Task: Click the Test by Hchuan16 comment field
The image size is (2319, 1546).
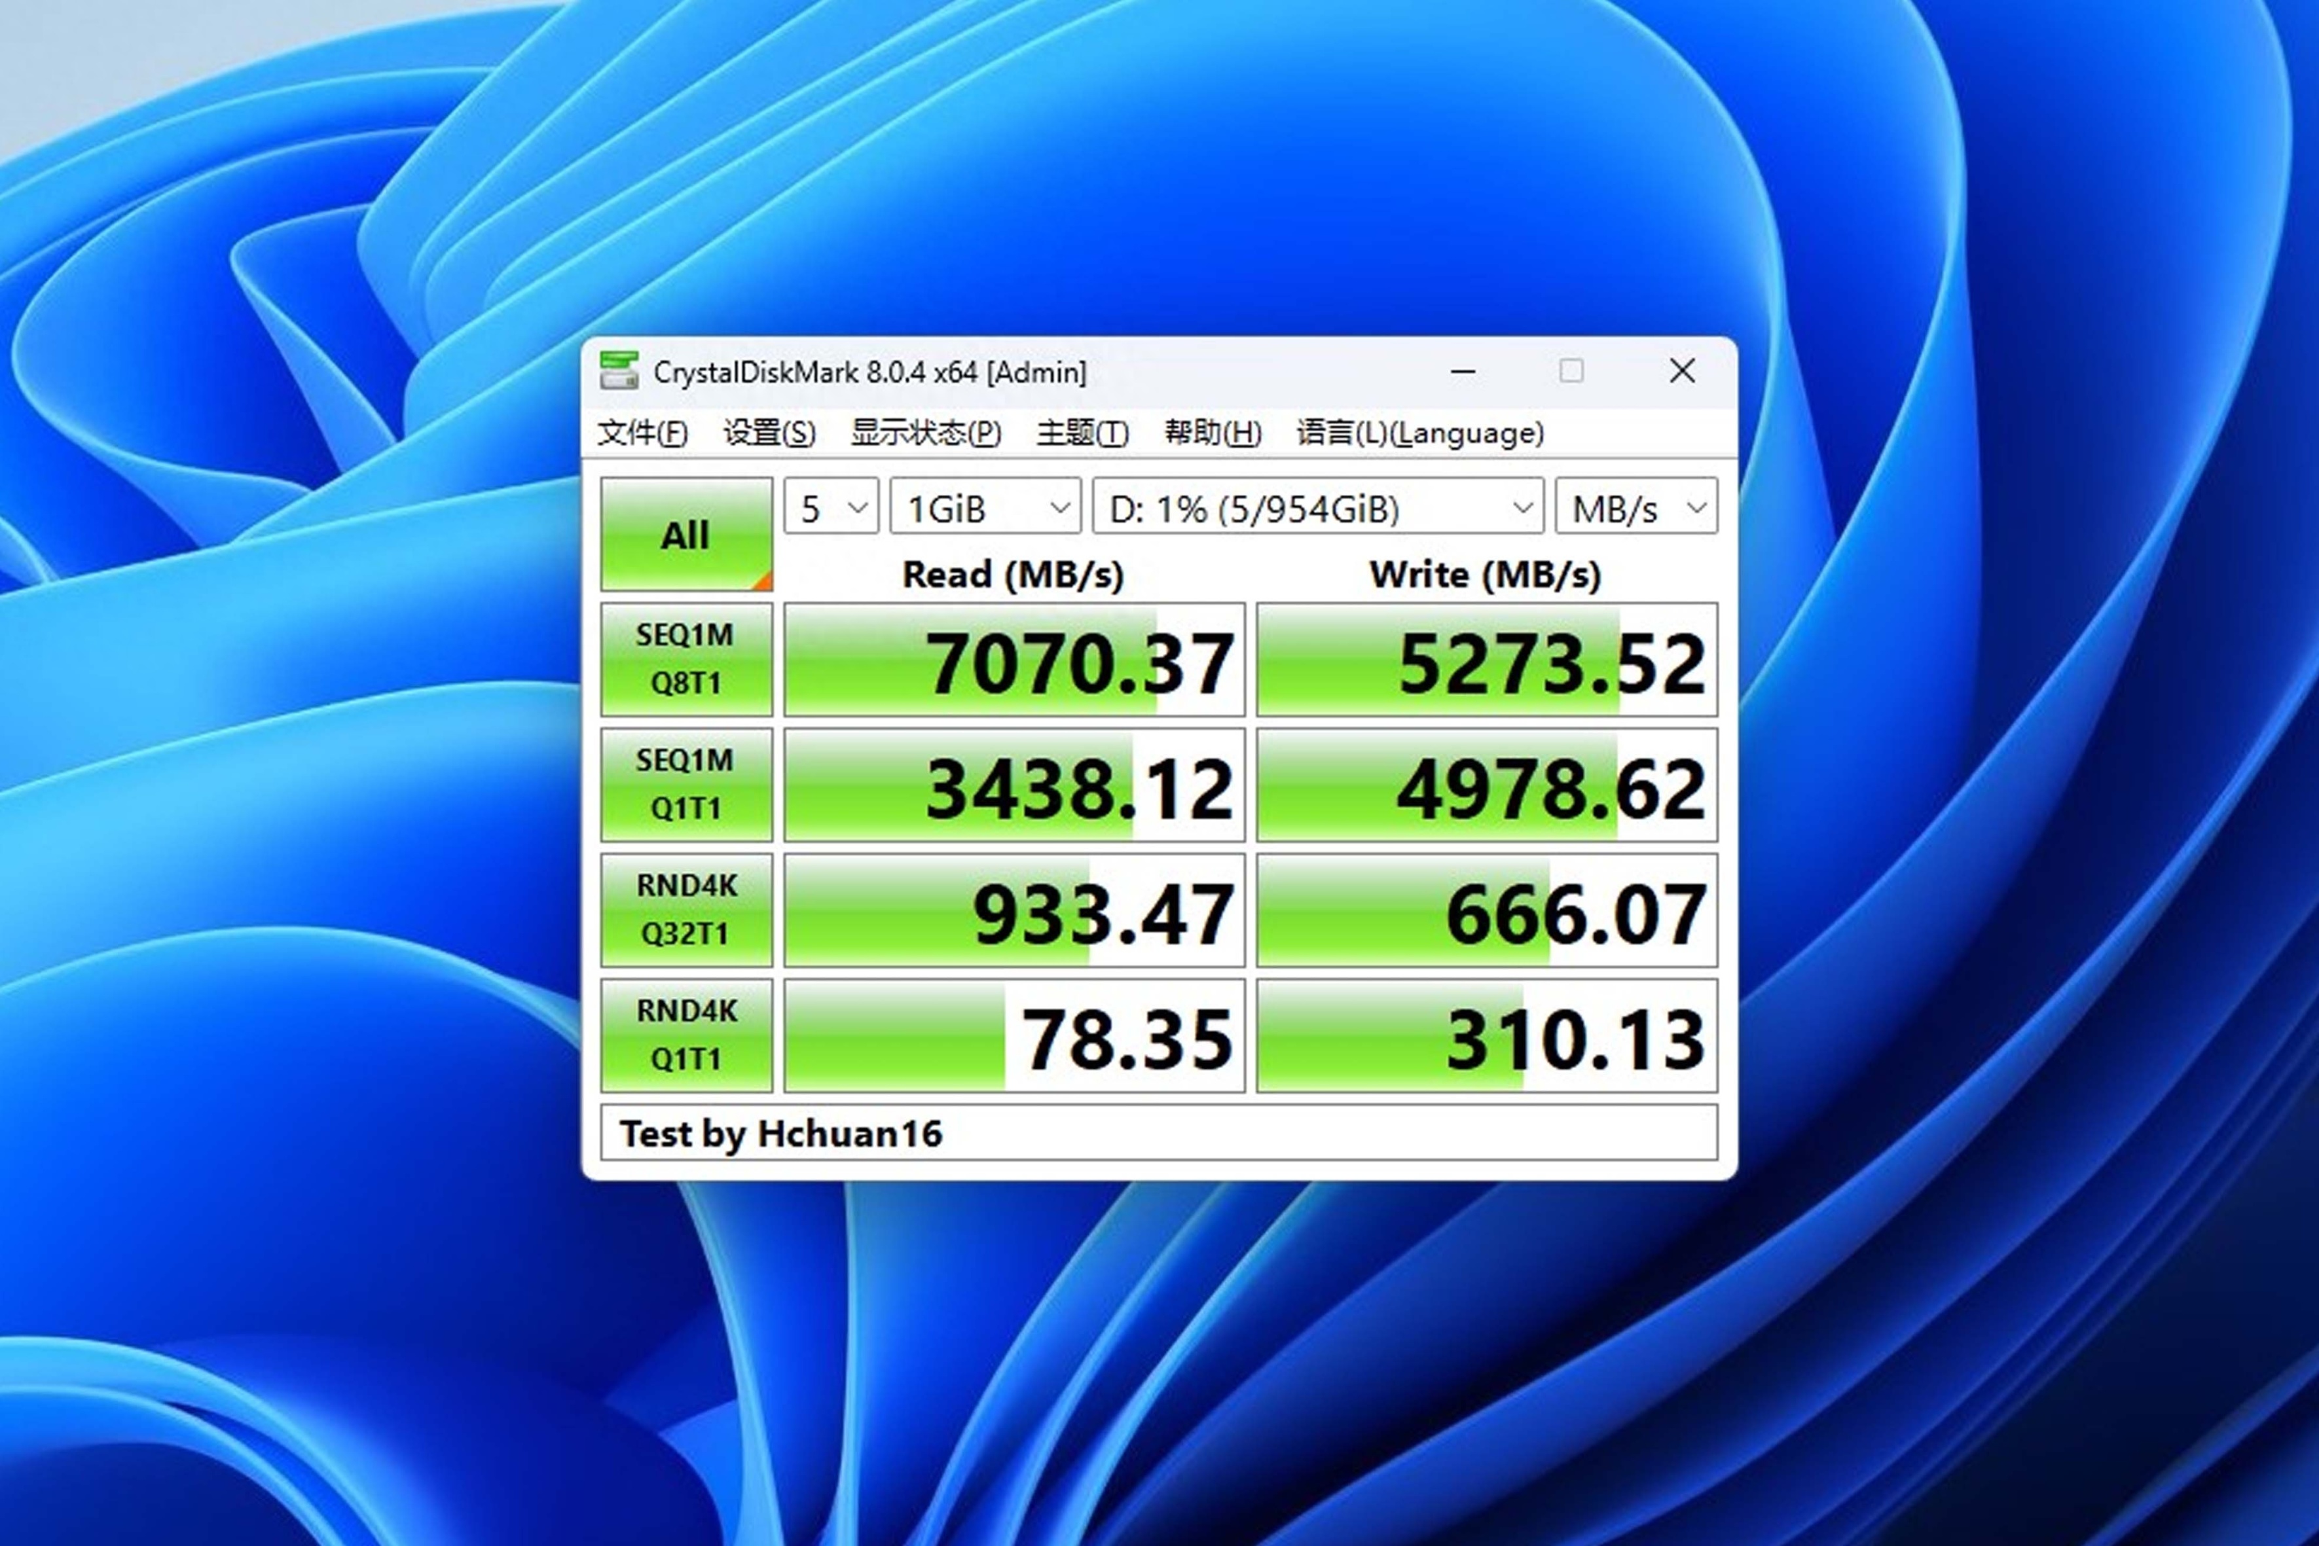Action: pos(1158,1133)
